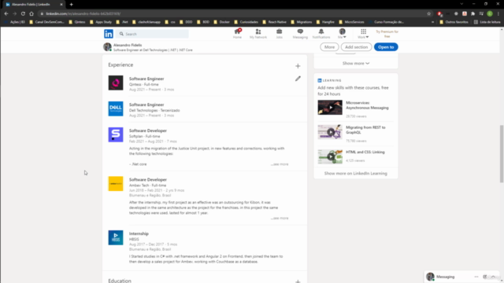Open the browser extensions puzzle icon

(x=472, y=14)
